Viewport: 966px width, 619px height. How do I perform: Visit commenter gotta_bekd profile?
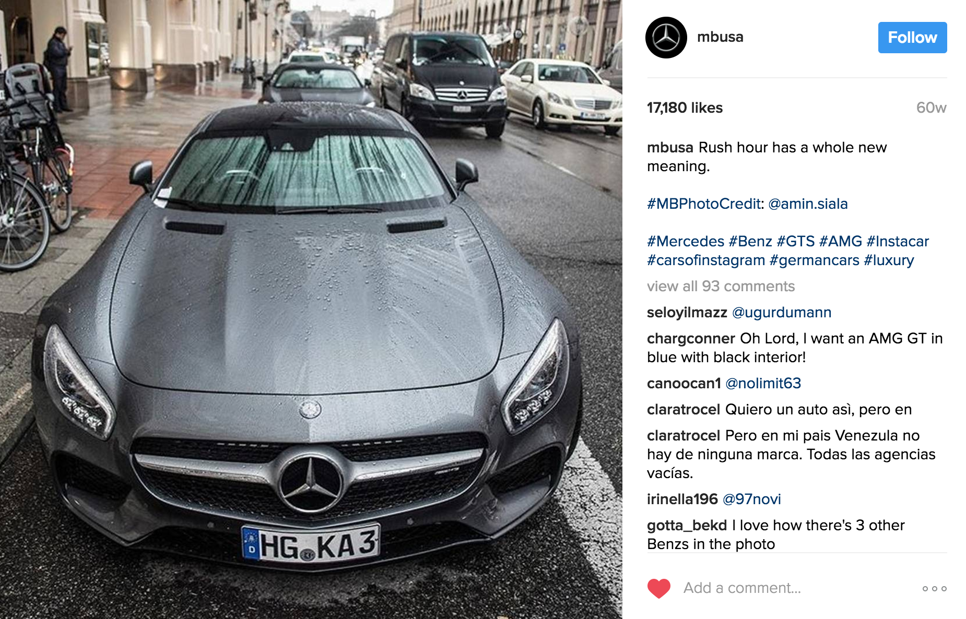tap(687, 525)
